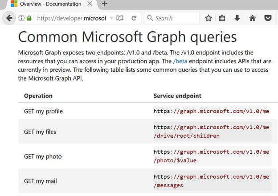This screenshot has height=196, width=278.
Task: Save page with the Pocket icon
Action: 268,18
